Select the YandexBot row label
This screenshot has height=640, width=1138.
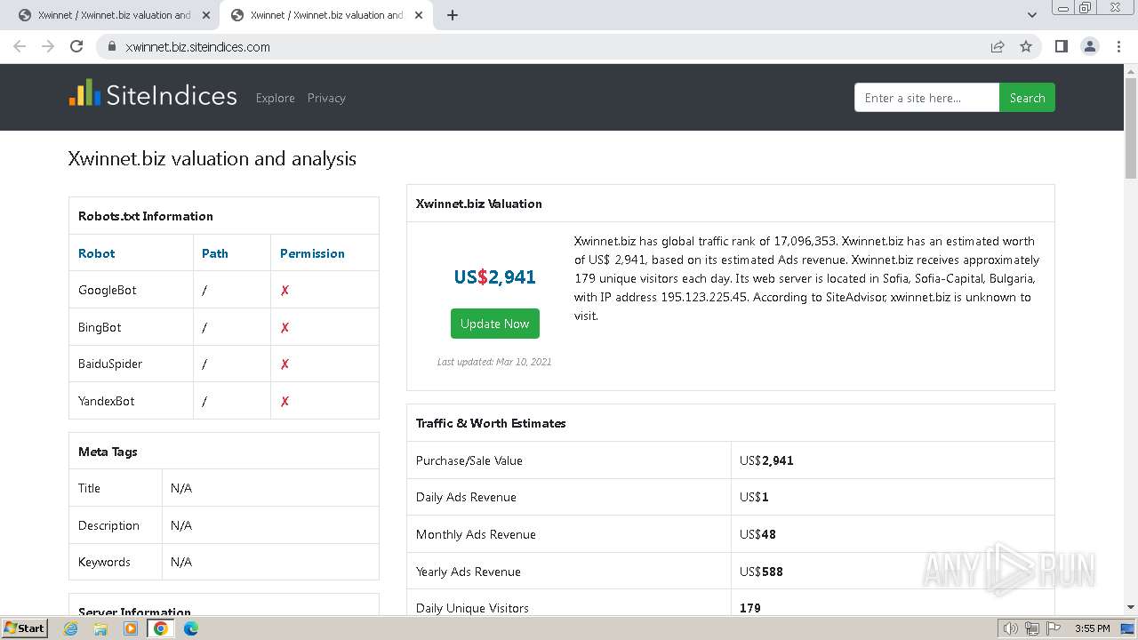107,401
